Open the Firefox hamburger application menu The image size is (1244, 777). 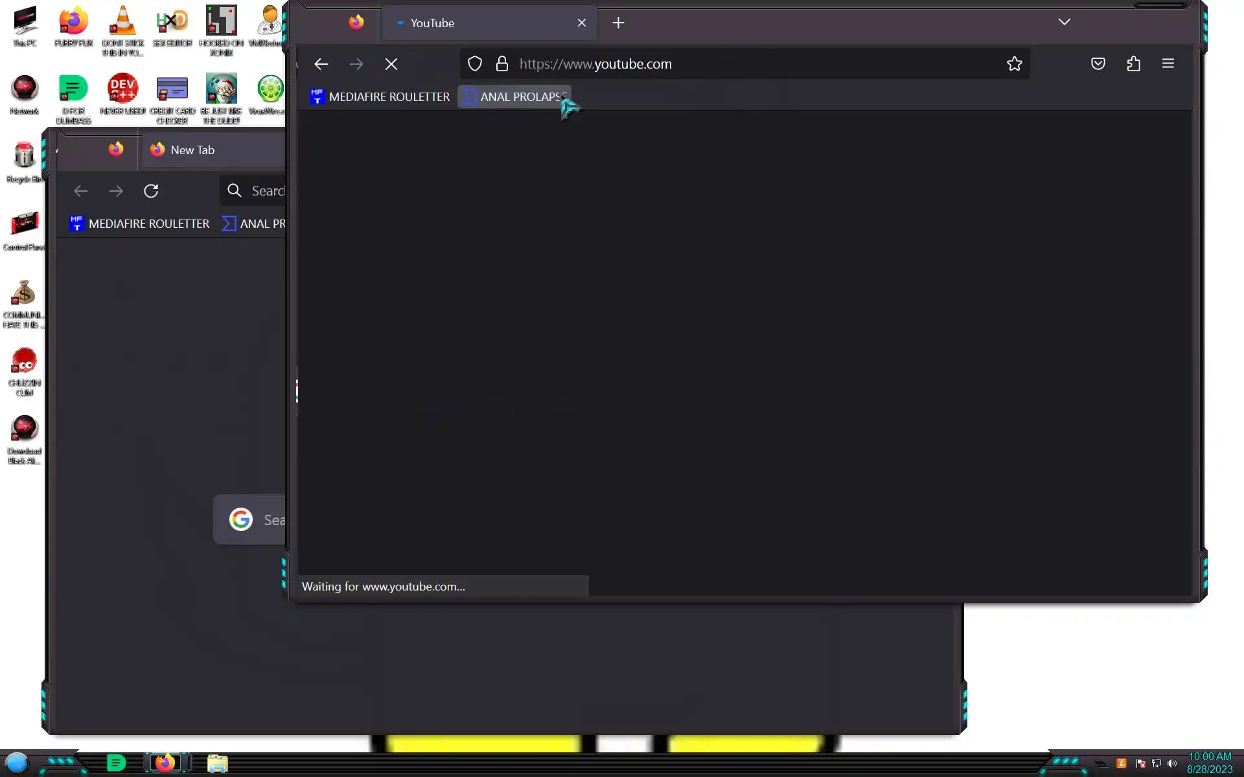[1168, 63]
